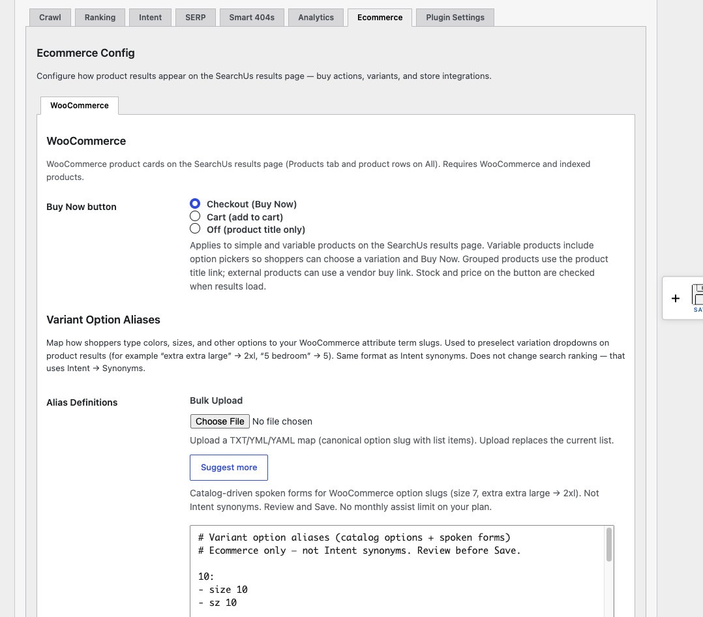Go to the SERP tab
This screenshot has height=617, width=703.
tap(196, 18)
